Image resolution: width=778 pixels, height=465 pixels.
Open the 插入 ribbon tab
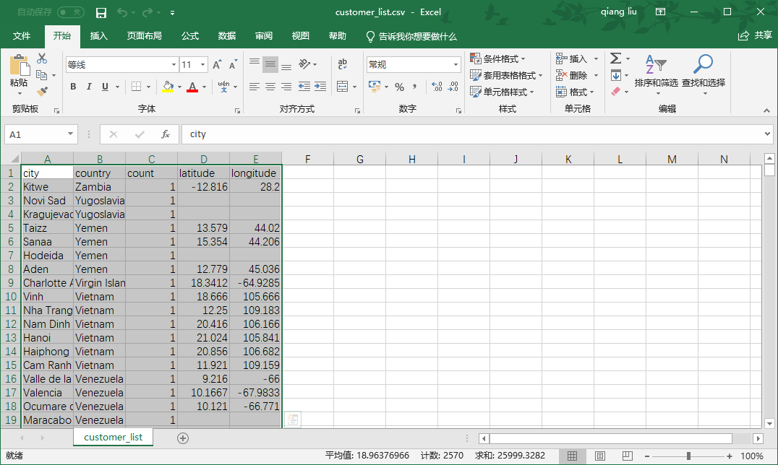pyautogui.click(x=98, y=36)
